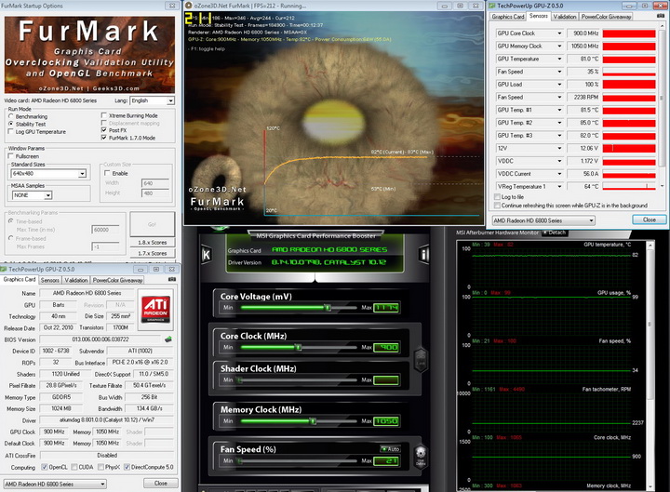670x492 pixels.
Task: Open the GPU Core Clock sensor dropdown
Action: [560, 33]
